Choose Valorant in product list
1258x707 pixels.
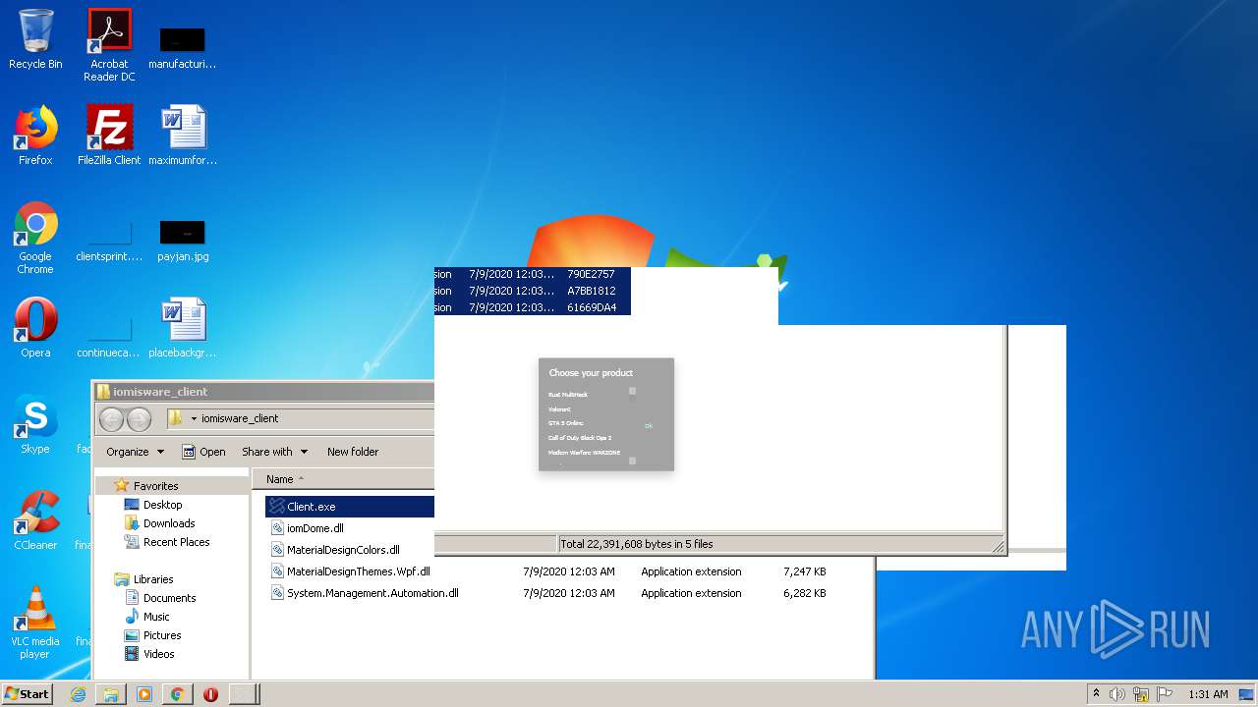tap(559, 409)
